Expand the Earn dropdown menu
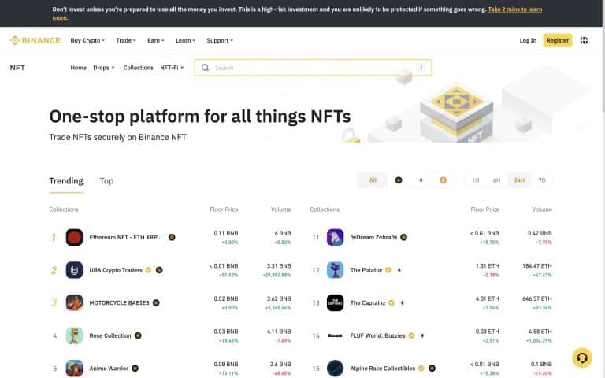The image size is (605, 378). point(156,40)
